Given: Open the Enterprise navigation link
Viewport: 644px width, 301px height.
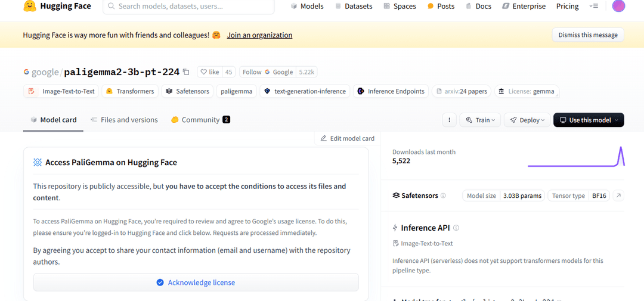Looking at the screenshot, I should click(x=524, y=6).
